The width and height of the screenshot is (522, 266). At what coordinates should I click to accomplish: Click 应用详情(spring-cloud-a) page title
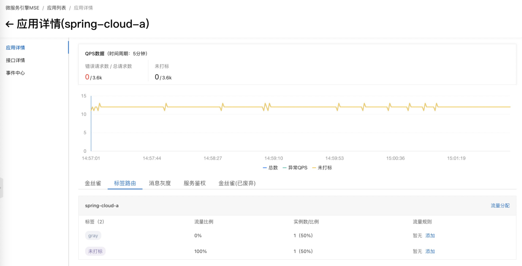point(83,24)
